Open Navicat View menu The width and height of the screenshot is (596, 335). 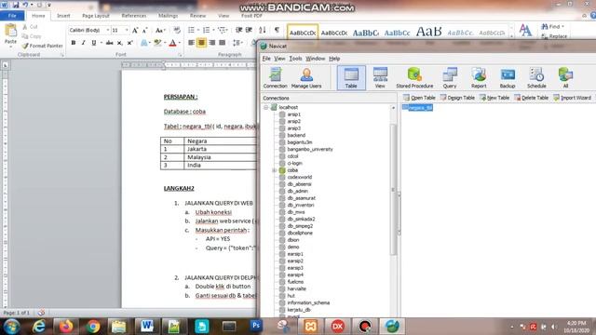point(279,59)
